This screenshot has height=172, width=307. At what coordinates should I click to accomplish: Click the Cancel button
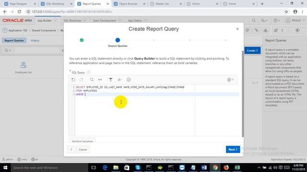83,150
